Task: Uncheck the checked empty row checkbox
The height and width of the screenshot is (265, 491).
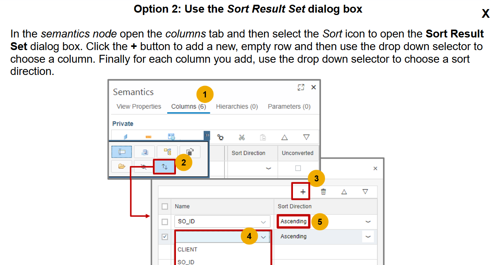Action: (x=165, y=237)
